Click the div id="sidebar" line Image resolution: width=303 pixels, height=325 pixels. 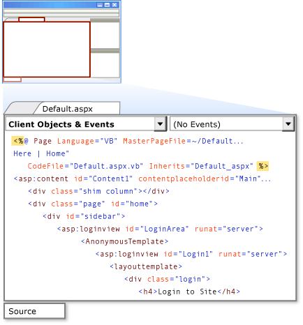84,216
